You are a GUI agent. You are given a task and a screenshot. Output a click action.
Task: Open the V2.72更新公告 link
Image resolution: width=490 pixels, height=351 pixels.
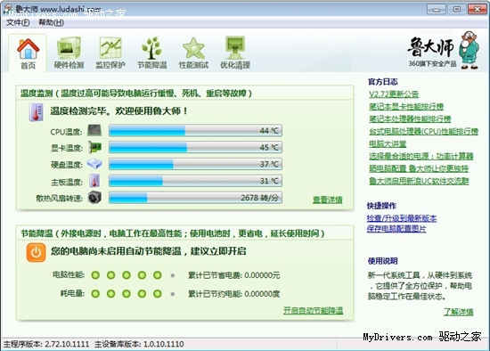tap(394, 94)
